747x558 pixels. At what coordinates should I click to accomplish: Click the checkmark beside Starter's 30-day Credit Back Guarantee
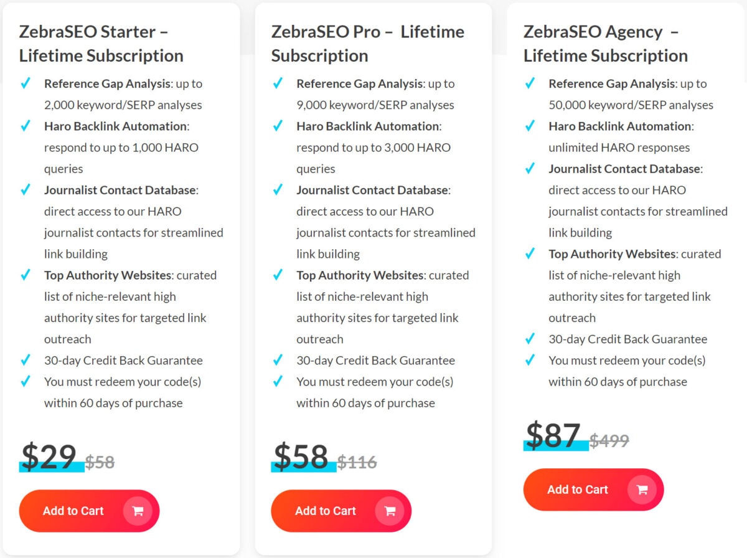click(26, 361)
